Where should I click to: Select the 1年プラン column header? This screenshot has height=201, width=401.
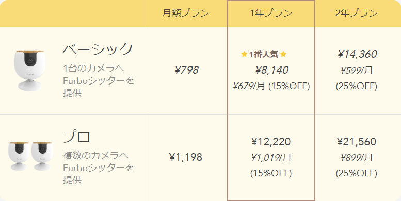pyautogui.click(x=271, y=13)
